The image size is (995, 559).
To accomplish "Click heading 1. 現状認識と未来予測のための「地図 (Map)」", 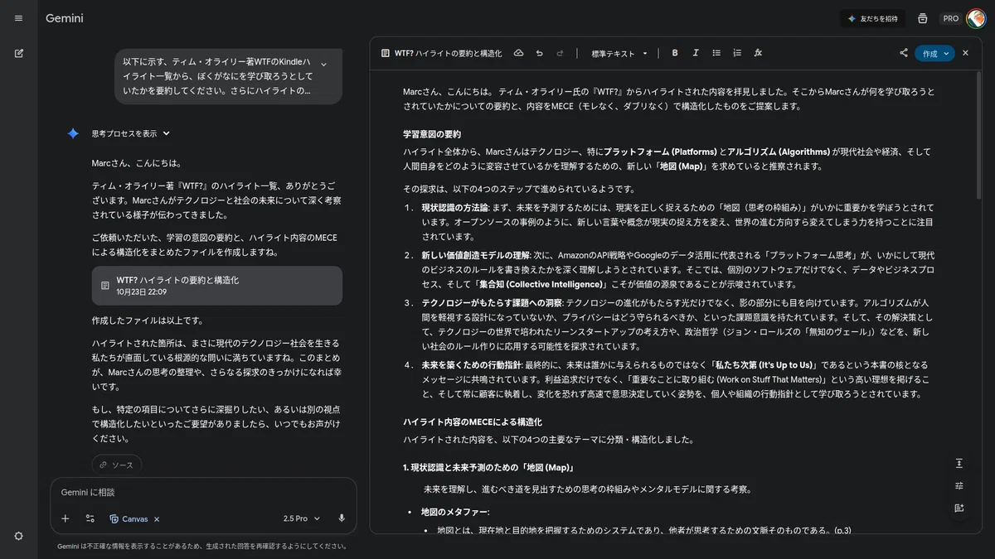I will pos(488,468).
